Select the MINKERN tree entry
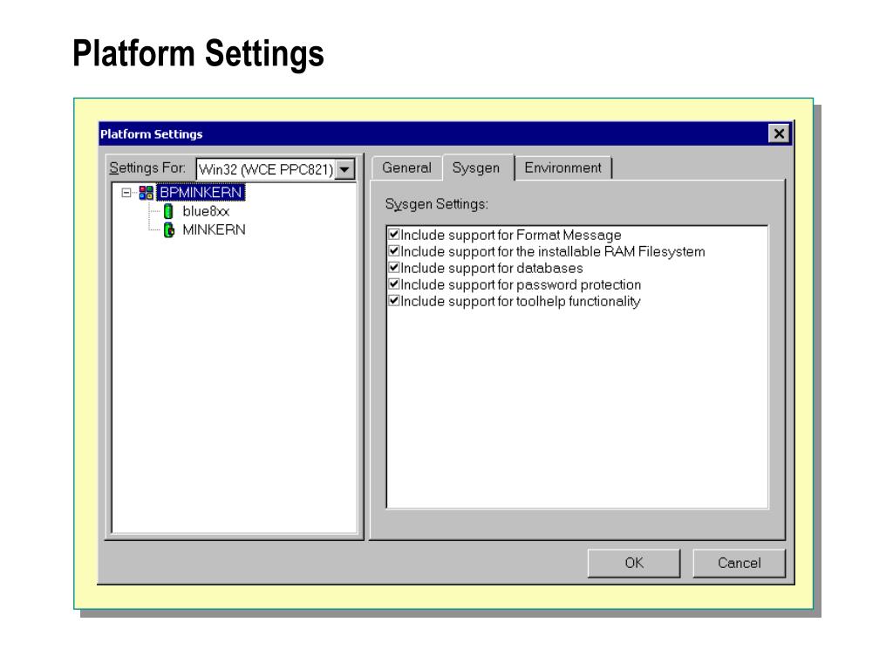The width and height of the screenshot is (893, 670). (214, 230)
